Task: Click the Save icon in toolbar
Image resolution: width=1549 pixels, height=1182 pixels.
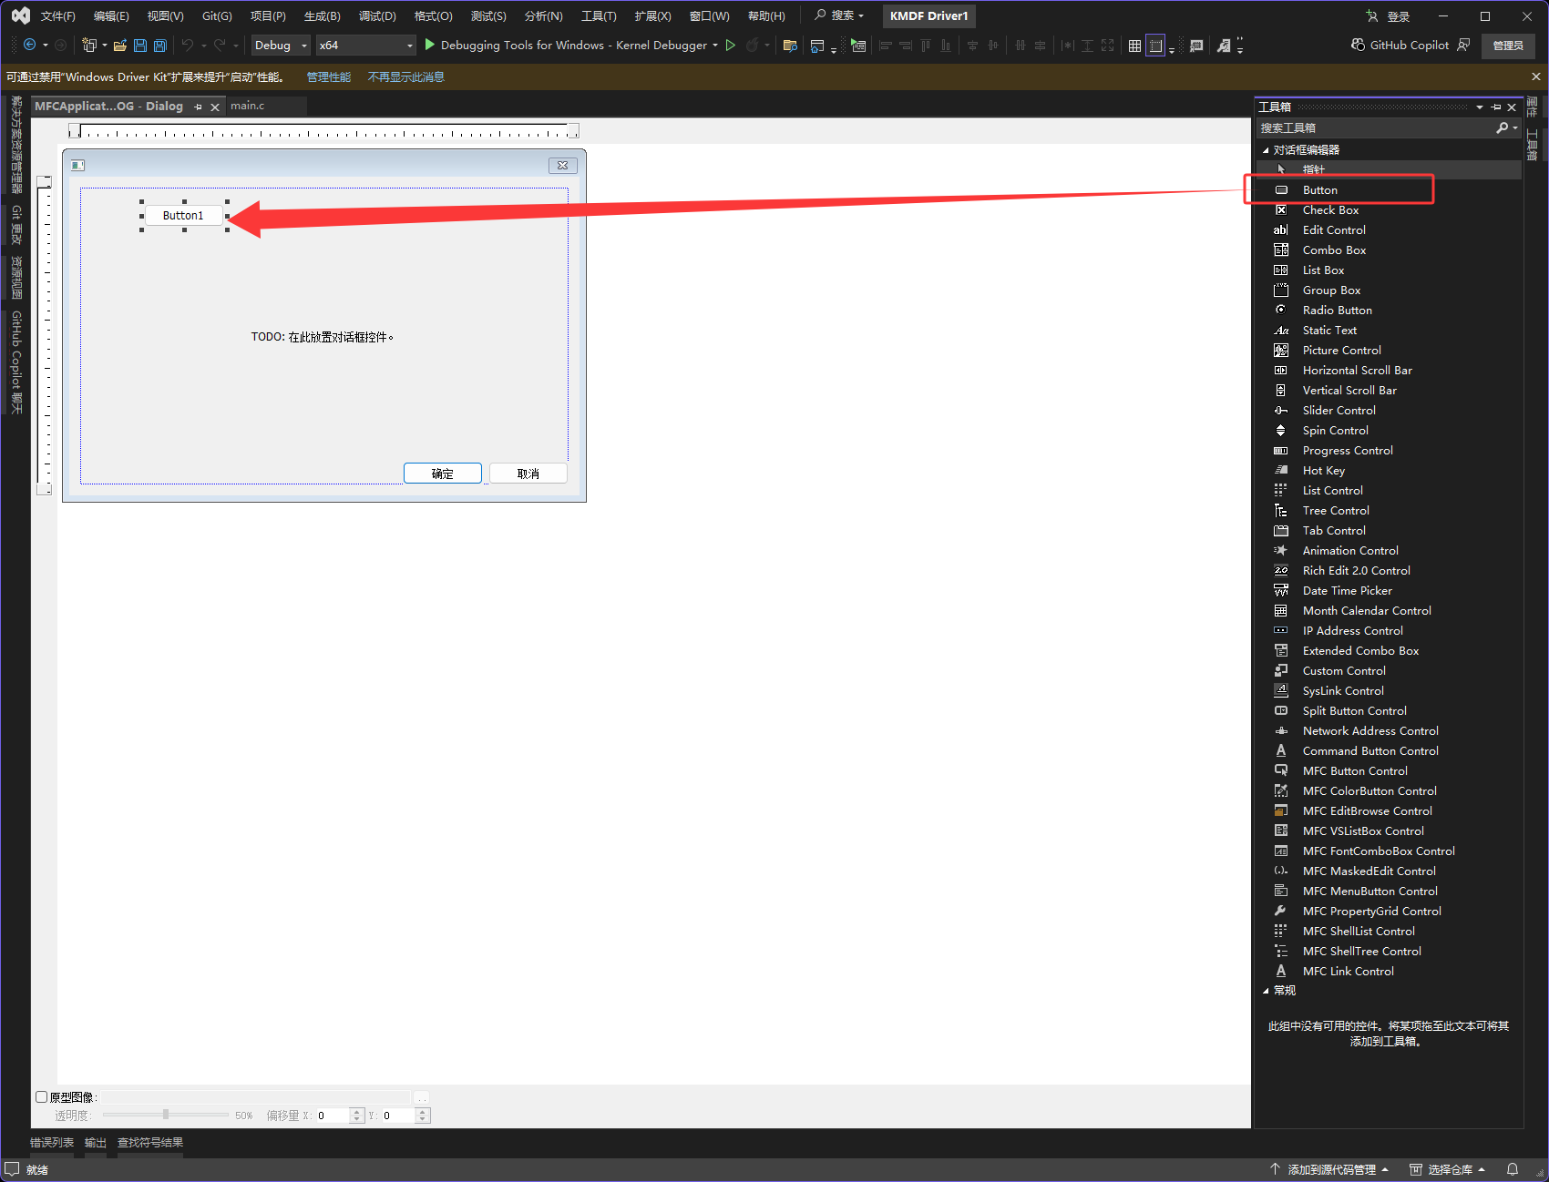Action: (x=140, y=45)
